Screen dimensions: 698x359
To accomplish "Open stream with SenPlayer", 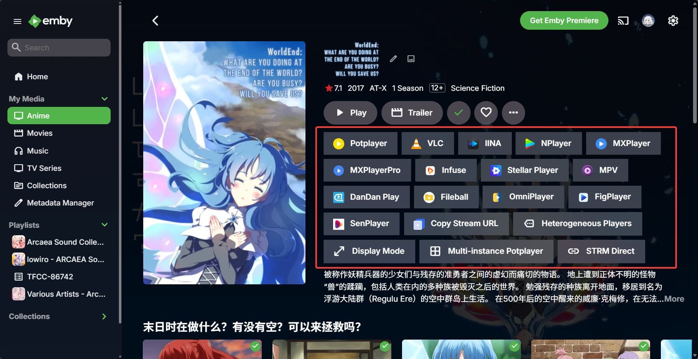I will click(362, 224).
